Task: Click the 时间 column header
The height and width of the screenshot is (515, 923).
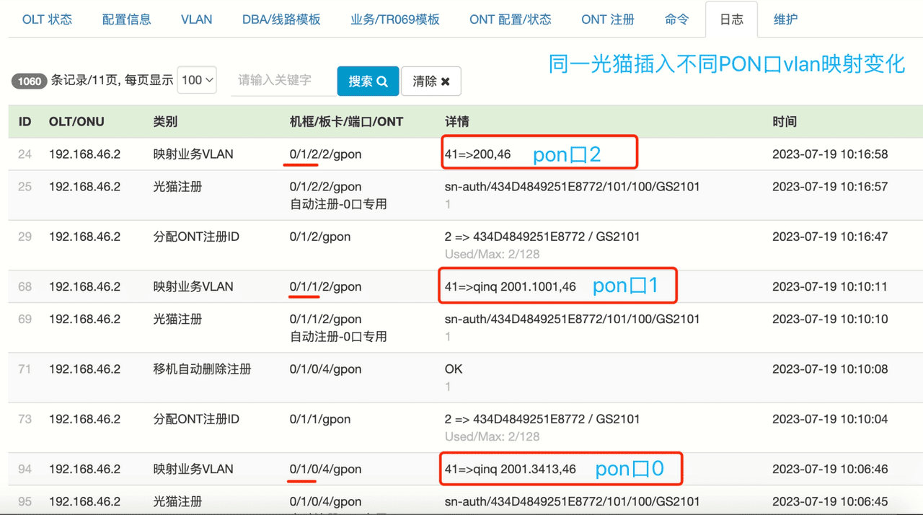Action: point(785,122)
